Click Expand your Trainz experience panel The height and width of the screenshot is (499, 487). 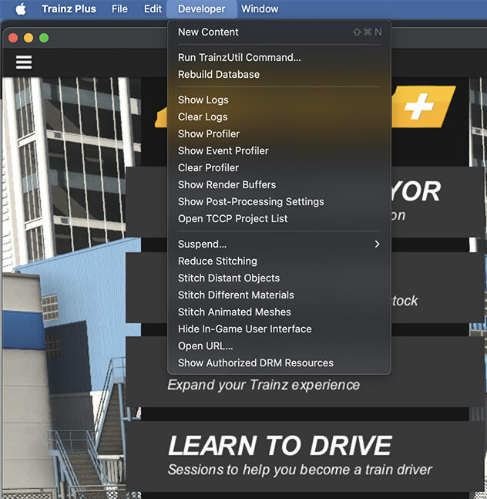click(x=305, y=390)
